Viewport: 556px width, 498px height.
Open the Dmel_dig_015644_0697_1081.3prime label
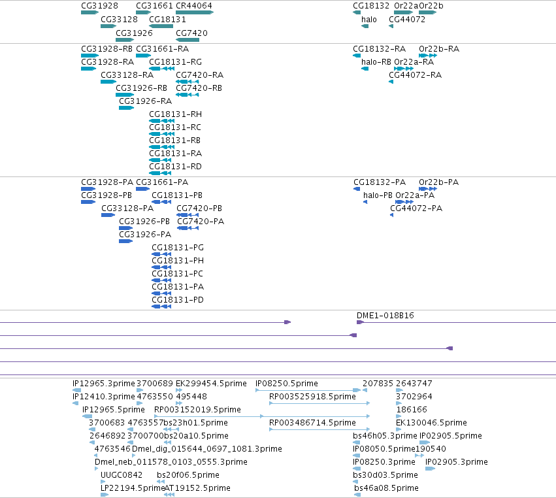tap(207, 449)
